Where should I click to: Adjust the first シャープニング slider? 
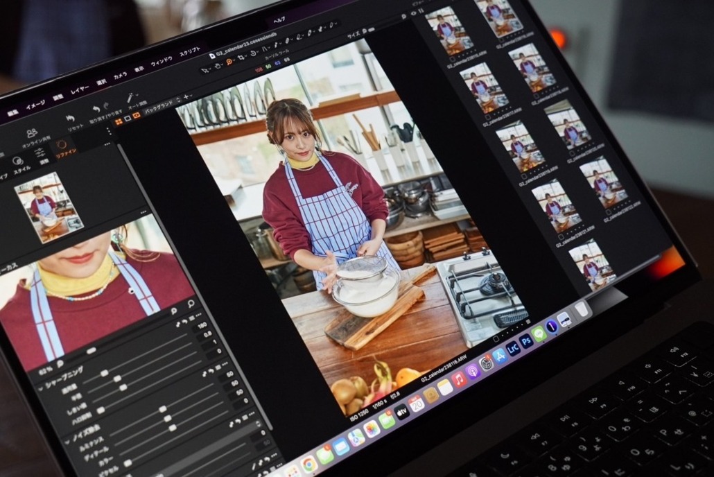click(104, 373)
